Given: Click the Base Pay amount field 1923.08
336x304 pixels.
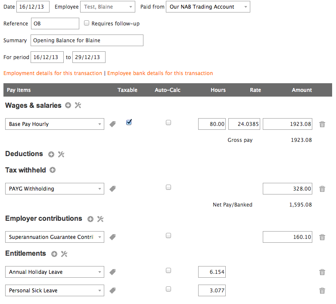Looking at the screenshot, I should [288, 124].
